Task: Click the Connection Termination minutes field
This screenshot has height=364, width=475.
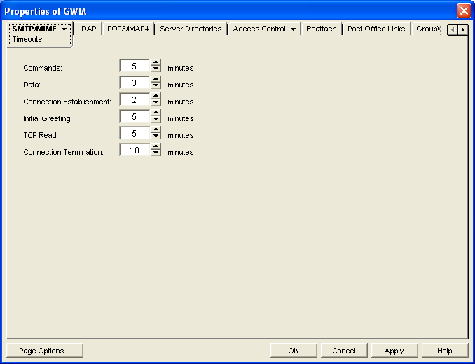Action: (135, 150)
